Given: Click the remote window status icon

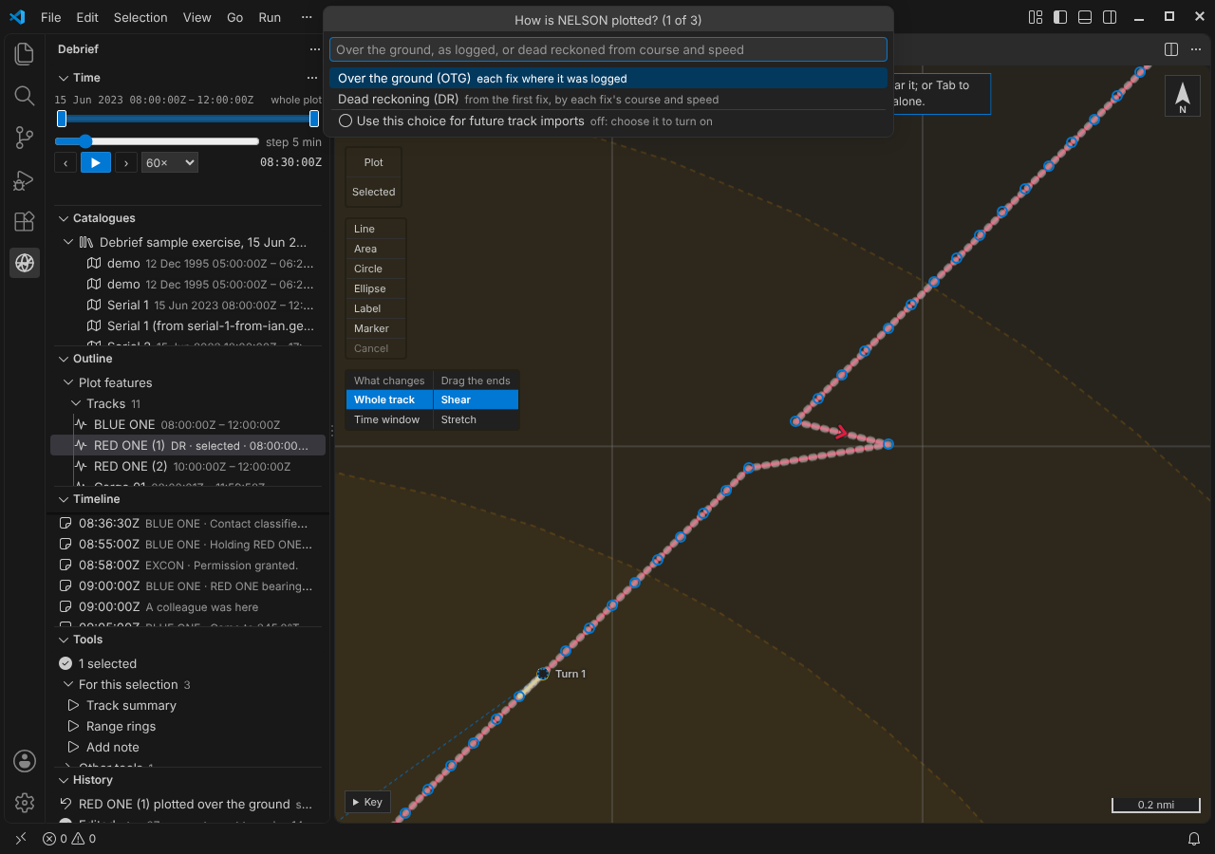Looking at the screenshot, I should point(21,839).
